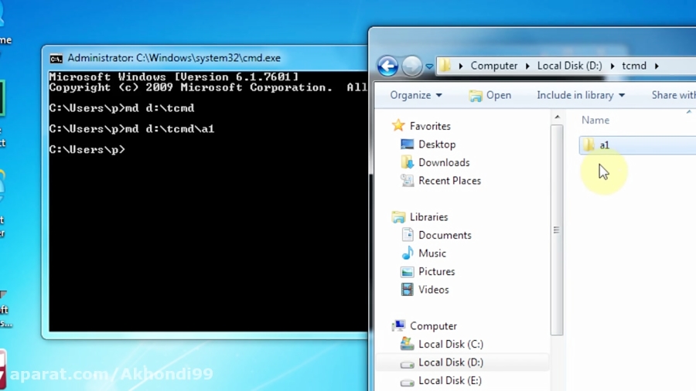Select the a1 folder name
The height and width of the screenshot is (391, 696).
tap(605, 145)
